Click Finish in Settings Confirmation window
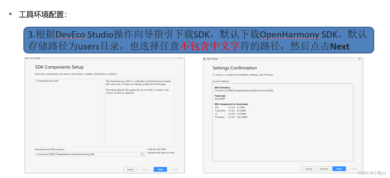Screen dimensions: 390x178 coord(354,169)
